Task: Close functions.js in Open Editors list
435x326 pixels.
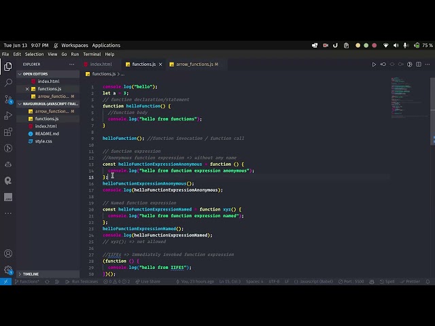Action: pyautogui.click(x=27, y=89)
